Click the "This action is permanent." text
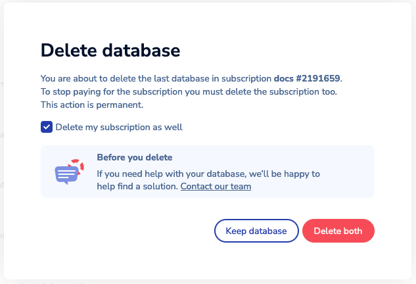416x284 pixels. [92, 105]
